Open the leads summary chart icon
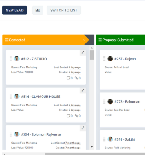Viewport: 145px width, 157px height. (x=38, y=10)
